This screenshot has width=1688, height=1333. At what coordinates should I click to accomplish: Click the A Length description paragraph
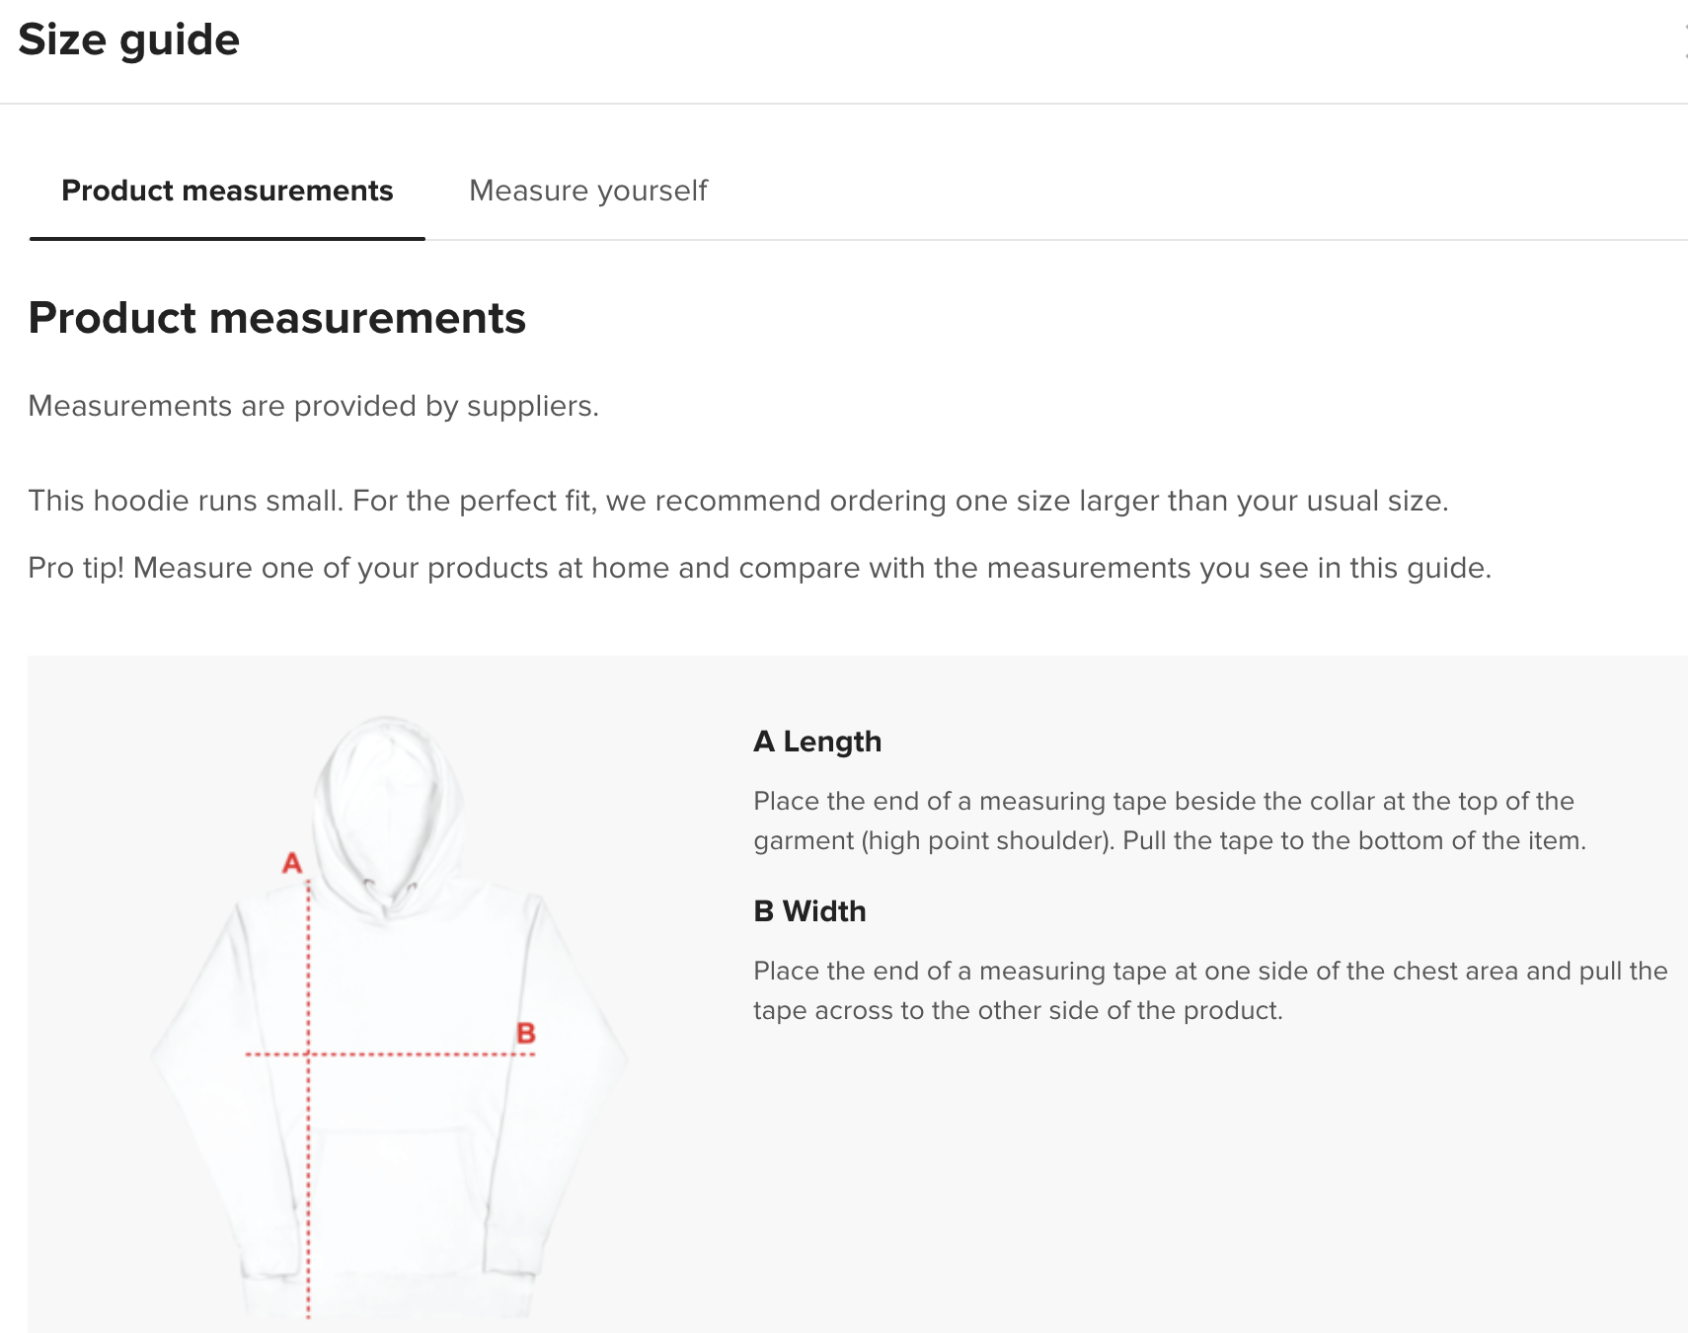[x=1170, y=821]
